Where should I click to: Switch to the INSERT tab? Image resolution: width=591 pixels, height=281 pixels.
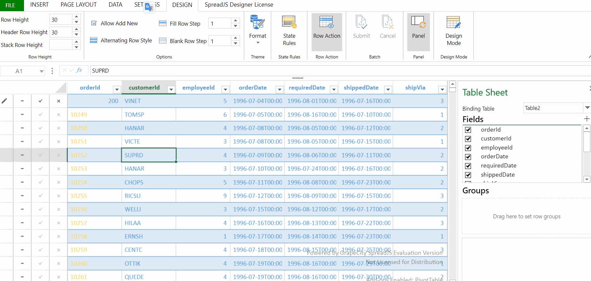click(39, 5)
